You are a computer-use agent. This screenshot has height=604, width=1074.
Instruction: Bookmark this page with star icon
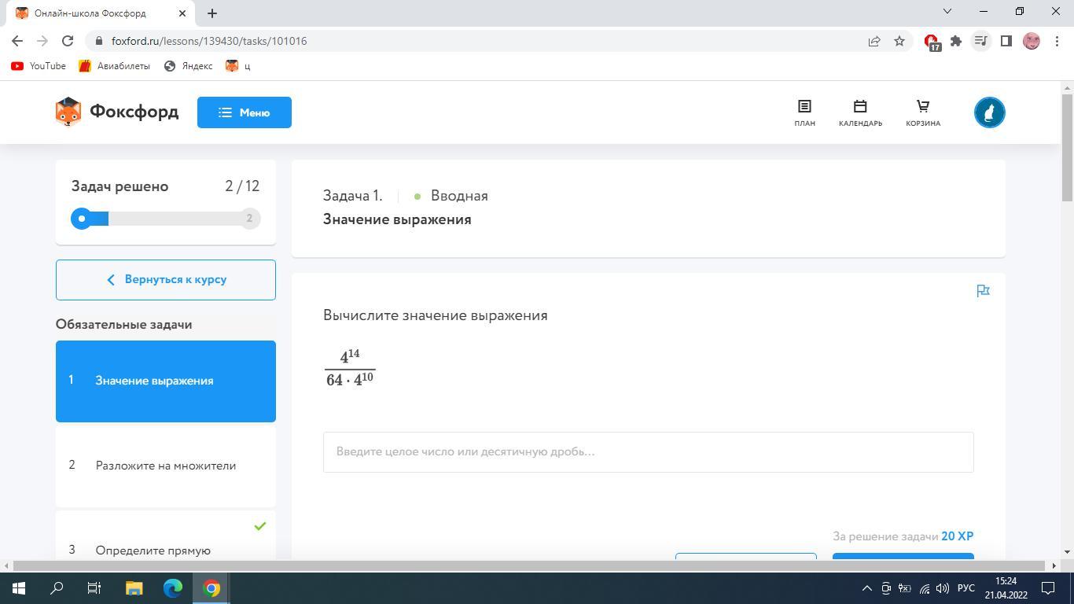[899, 41]
